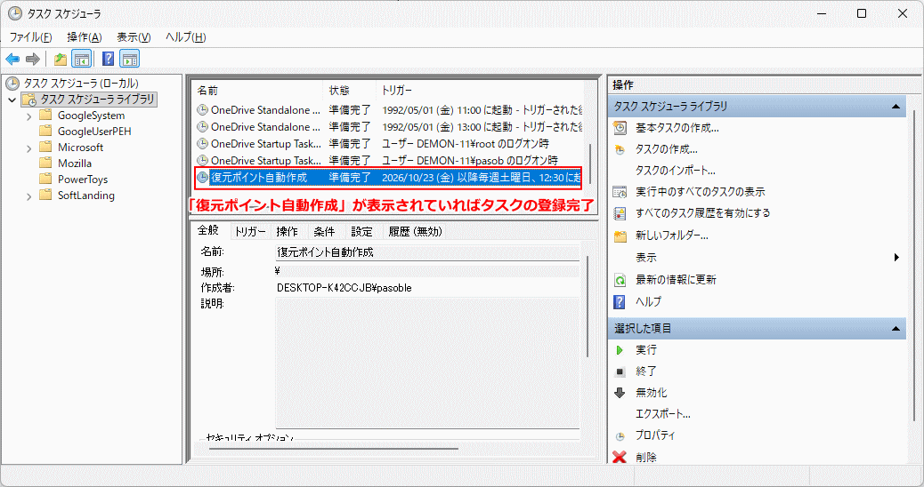Click the プロパティ clock icon
This screenshot has width=924, height=487.
tap(620, 436)
